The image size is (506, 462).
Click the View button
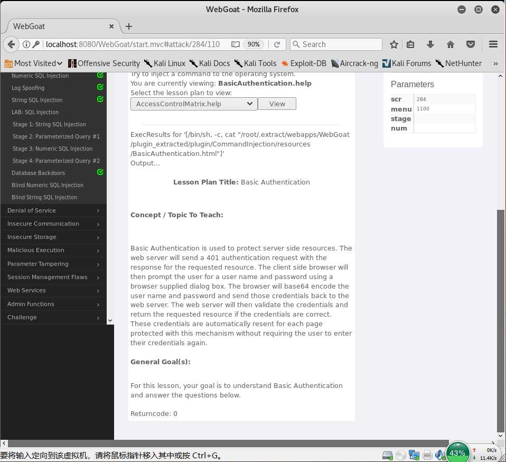coord(277,104)
